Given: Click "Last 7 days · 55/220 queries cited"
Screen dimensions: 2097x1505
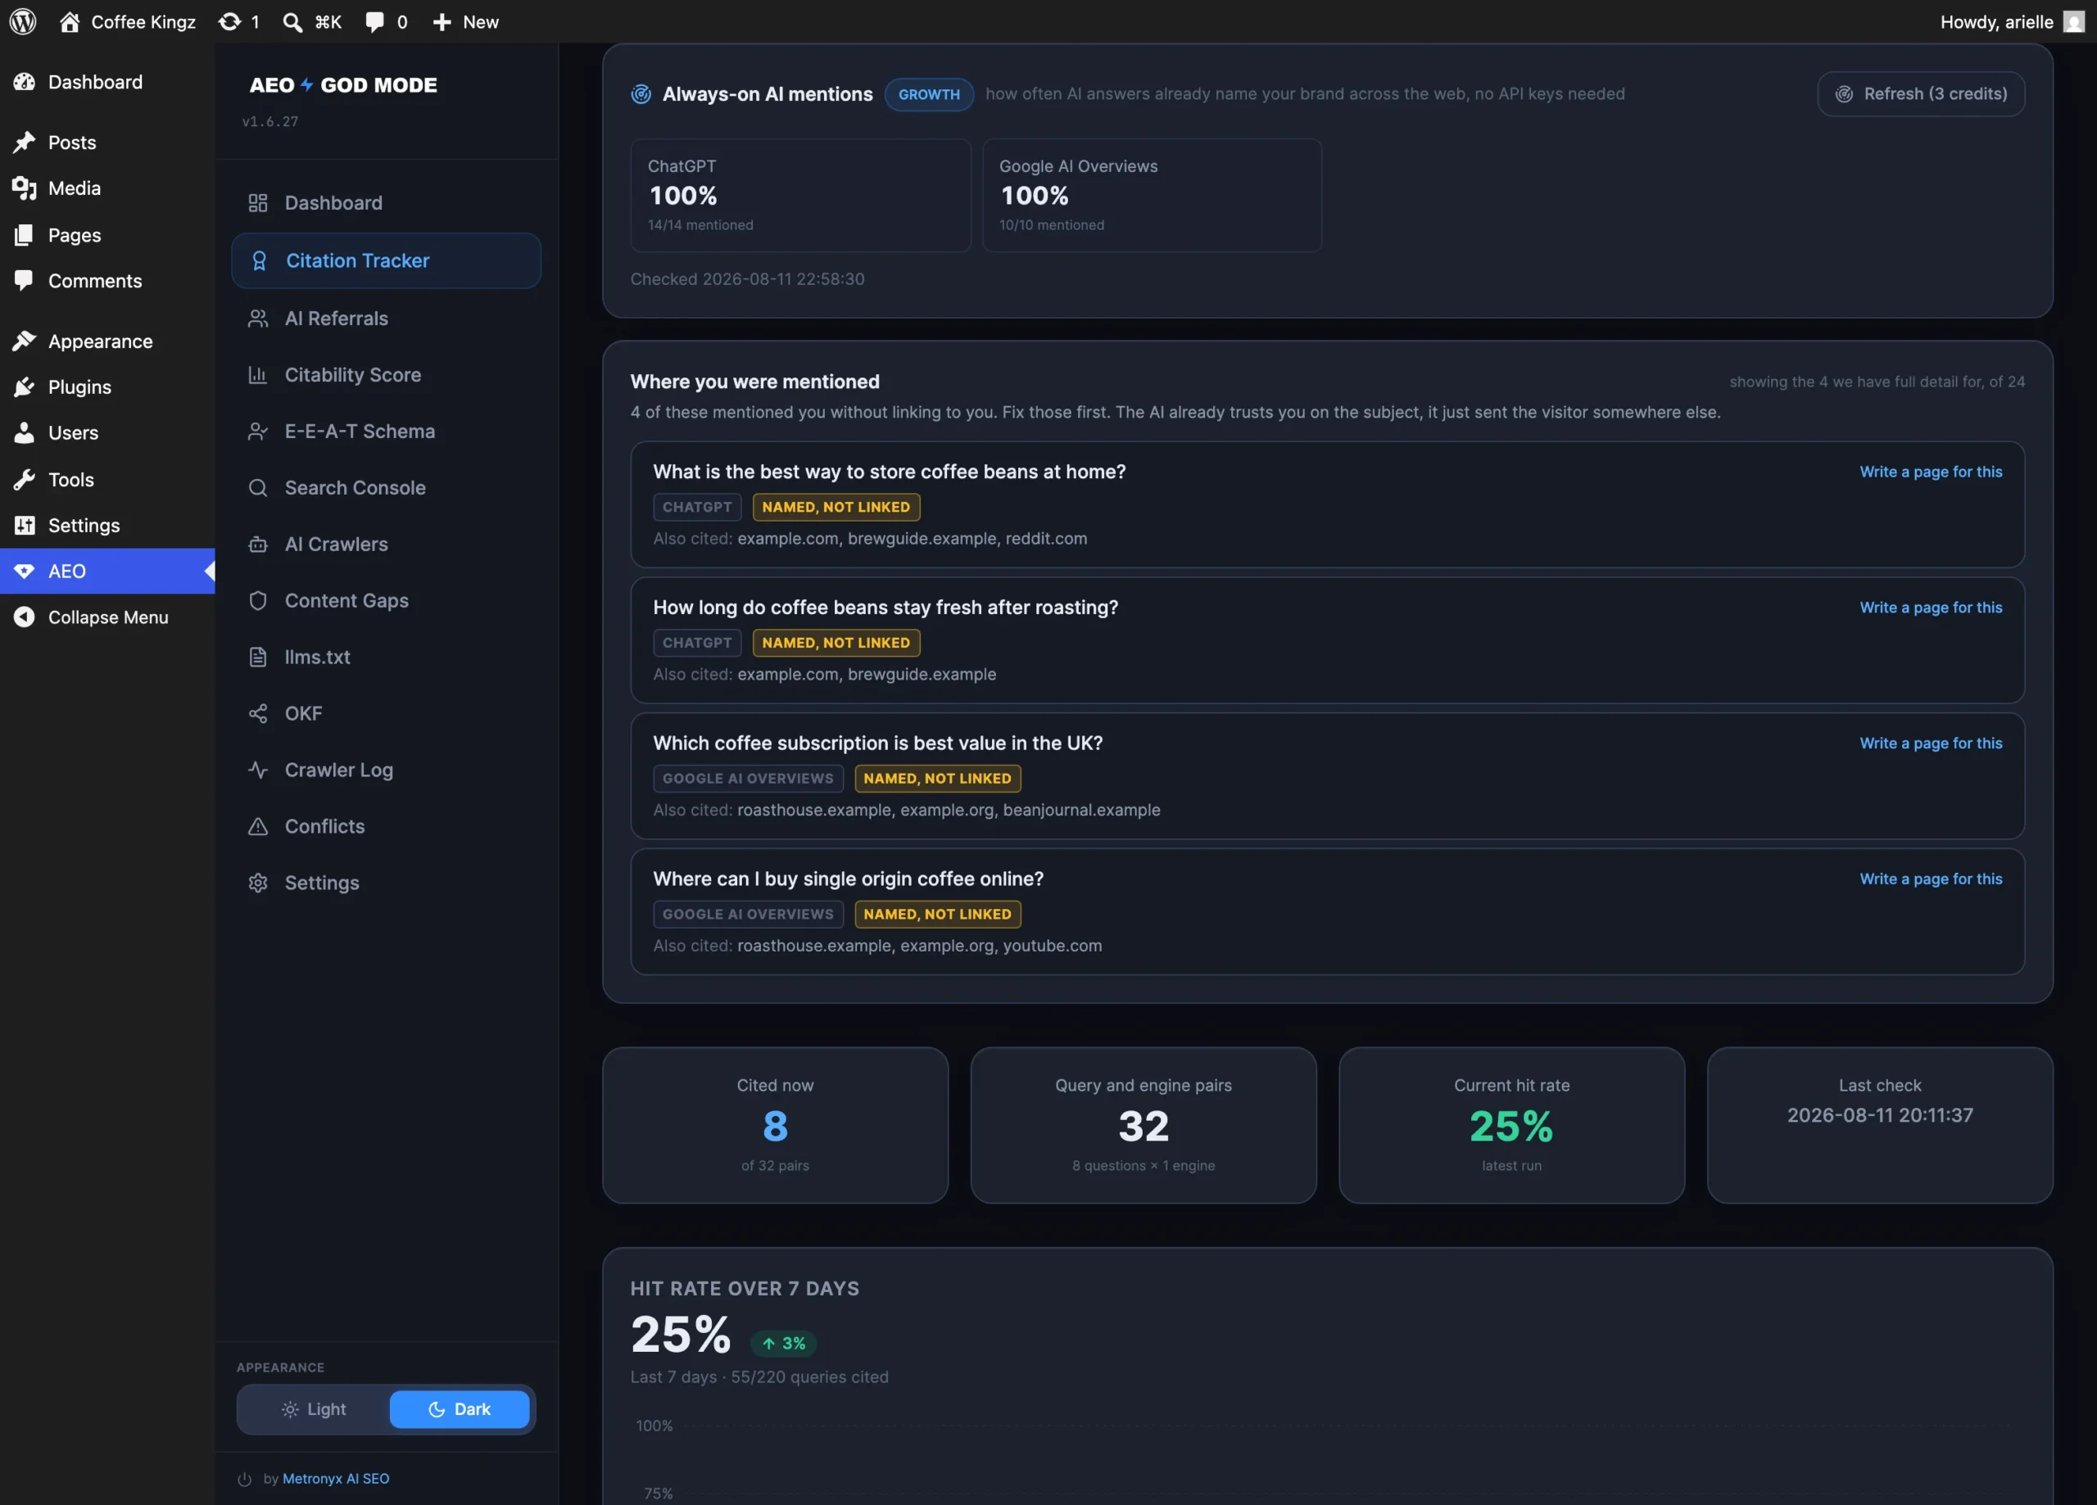Looking at the screenshot, I should pos(759,1376).
